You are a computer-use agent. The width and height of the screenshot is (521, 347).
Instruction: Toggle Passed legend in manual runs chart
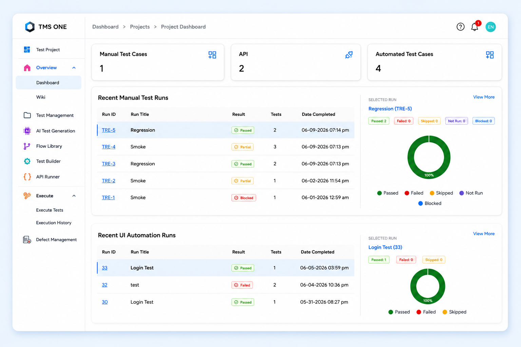coord(388,193)
